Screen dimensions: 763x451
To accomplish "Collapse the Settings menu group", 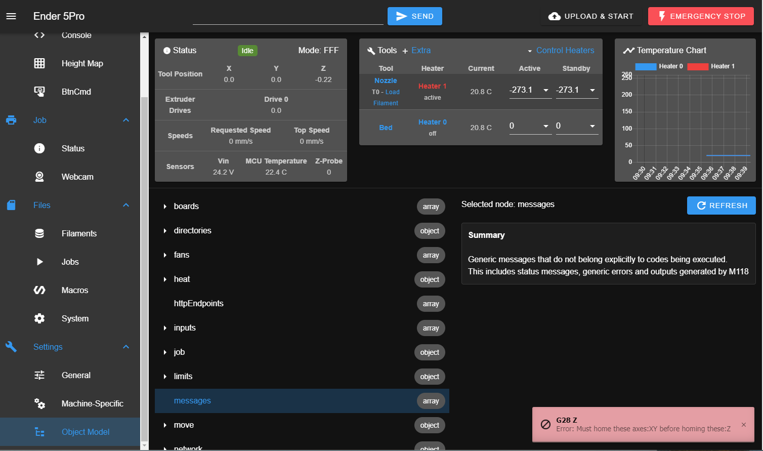I will point(126,347).
